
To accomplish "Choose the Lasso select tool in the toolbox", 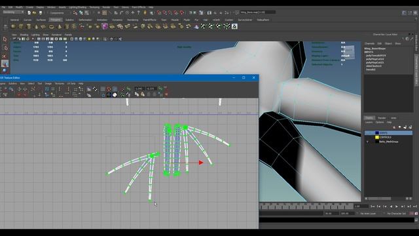I will pyautogui.click(x=5, y=48).
